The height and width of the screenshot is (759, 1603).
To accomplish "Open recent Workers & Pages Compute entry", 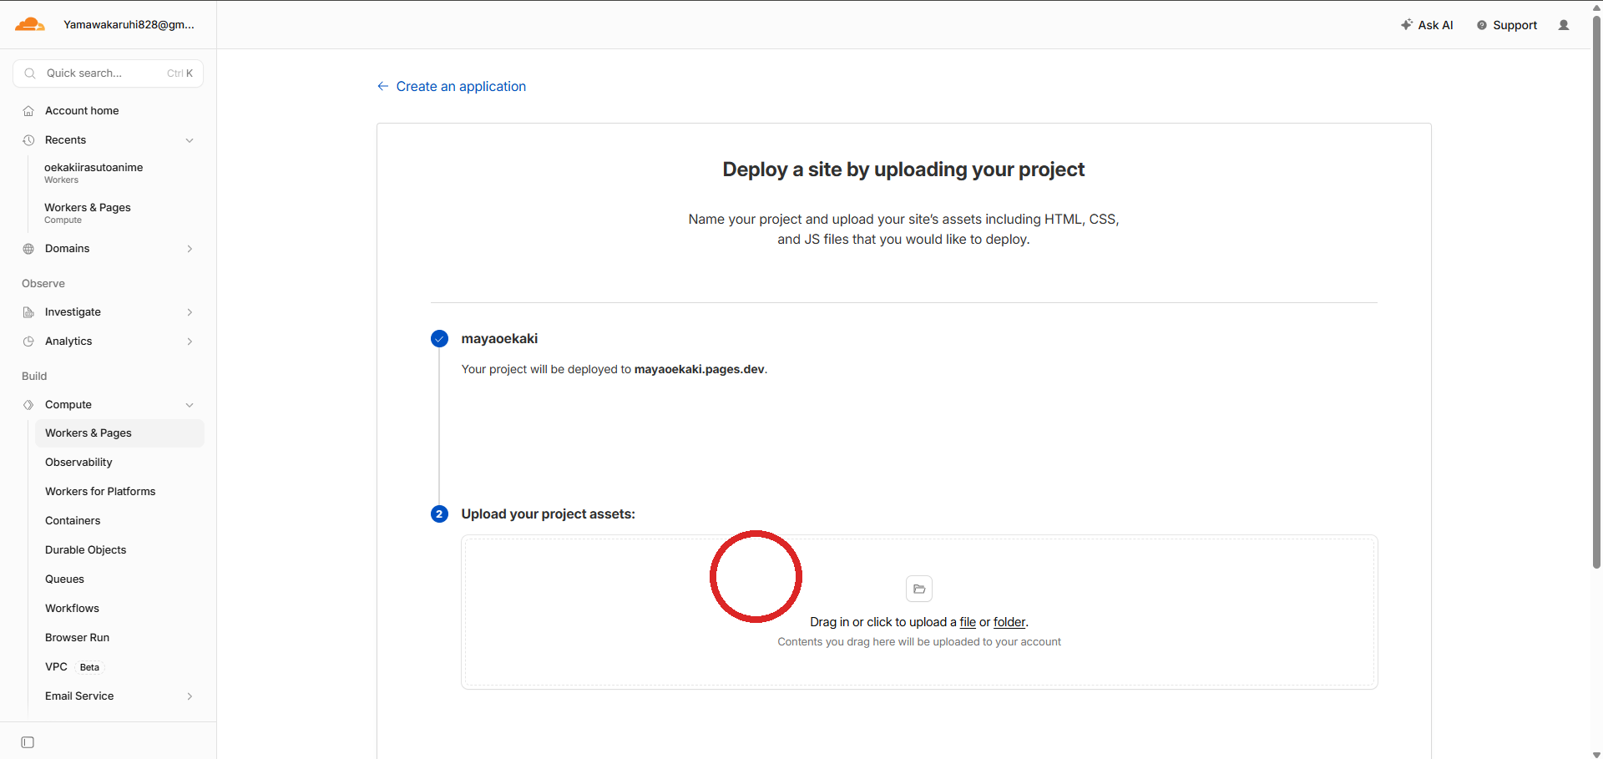I will click(88, 213).
